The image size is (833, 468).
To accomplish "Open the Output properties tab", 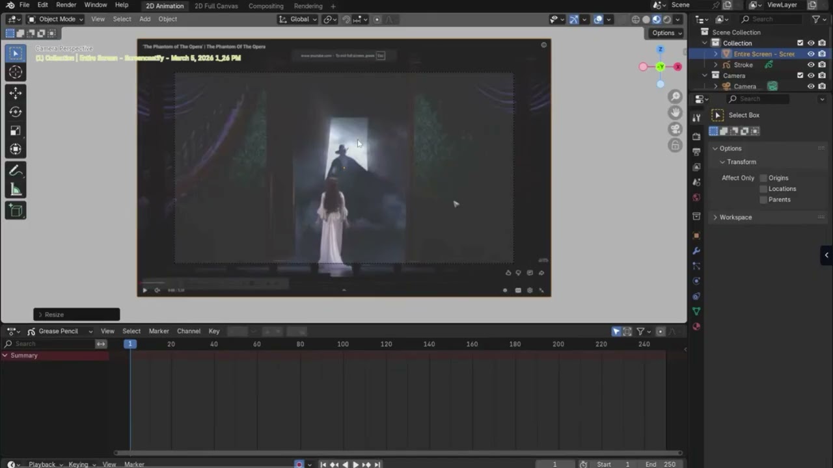I will pyautogui.click(x=696, y=152).
